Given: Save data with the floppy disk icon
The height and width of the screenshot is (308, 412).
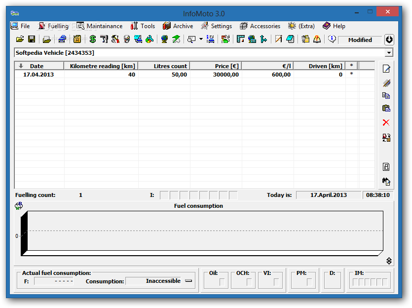Looking at the screenshot, I should [32, 39].
